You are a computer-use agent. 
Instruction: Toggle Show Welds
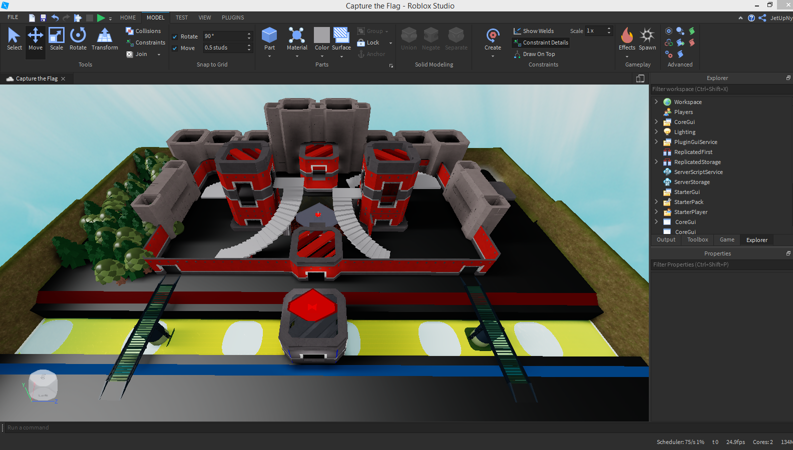[x=534, y=31]
